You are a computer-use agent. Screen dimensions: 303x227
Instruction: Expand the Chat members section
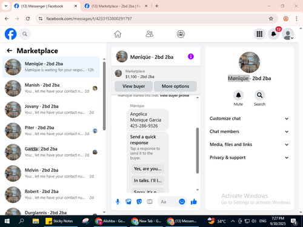pos(249,131)
